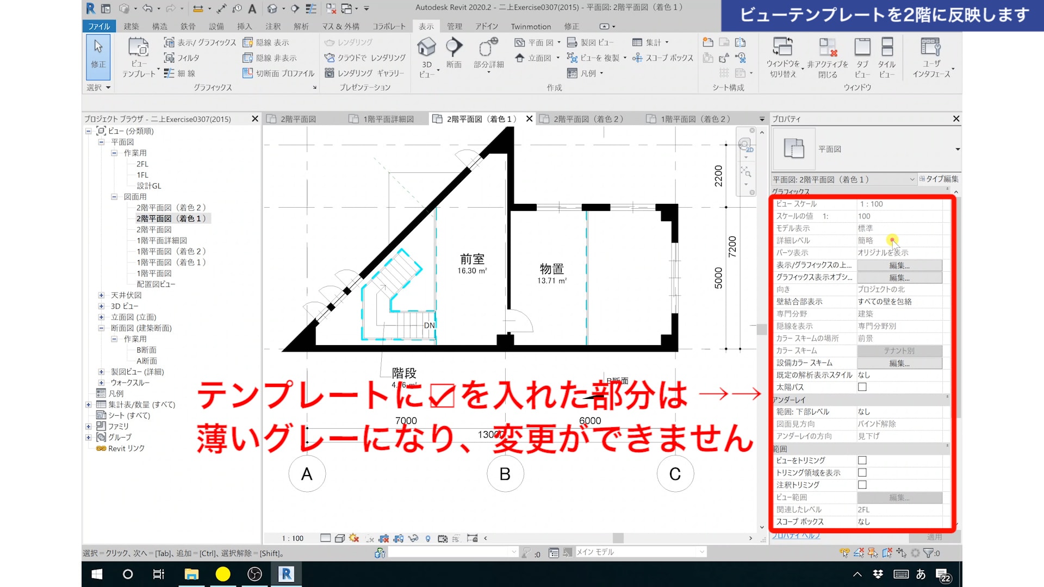Enable the Sun Path (太陽パス) checkbox

[862, 387]
